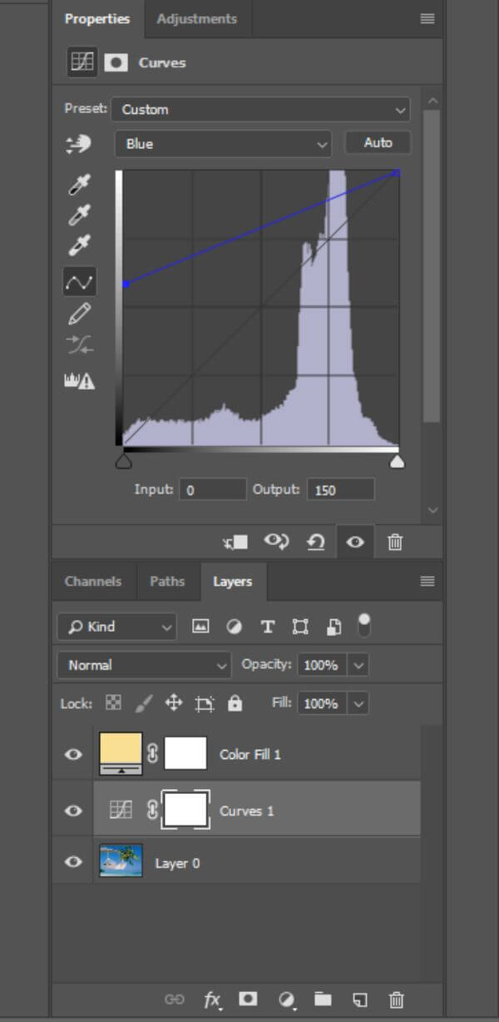The width and height of the screenshot is (499, 1022).
Task: Delete layer with Layers panel trash
Action: tap(397, 1000)
